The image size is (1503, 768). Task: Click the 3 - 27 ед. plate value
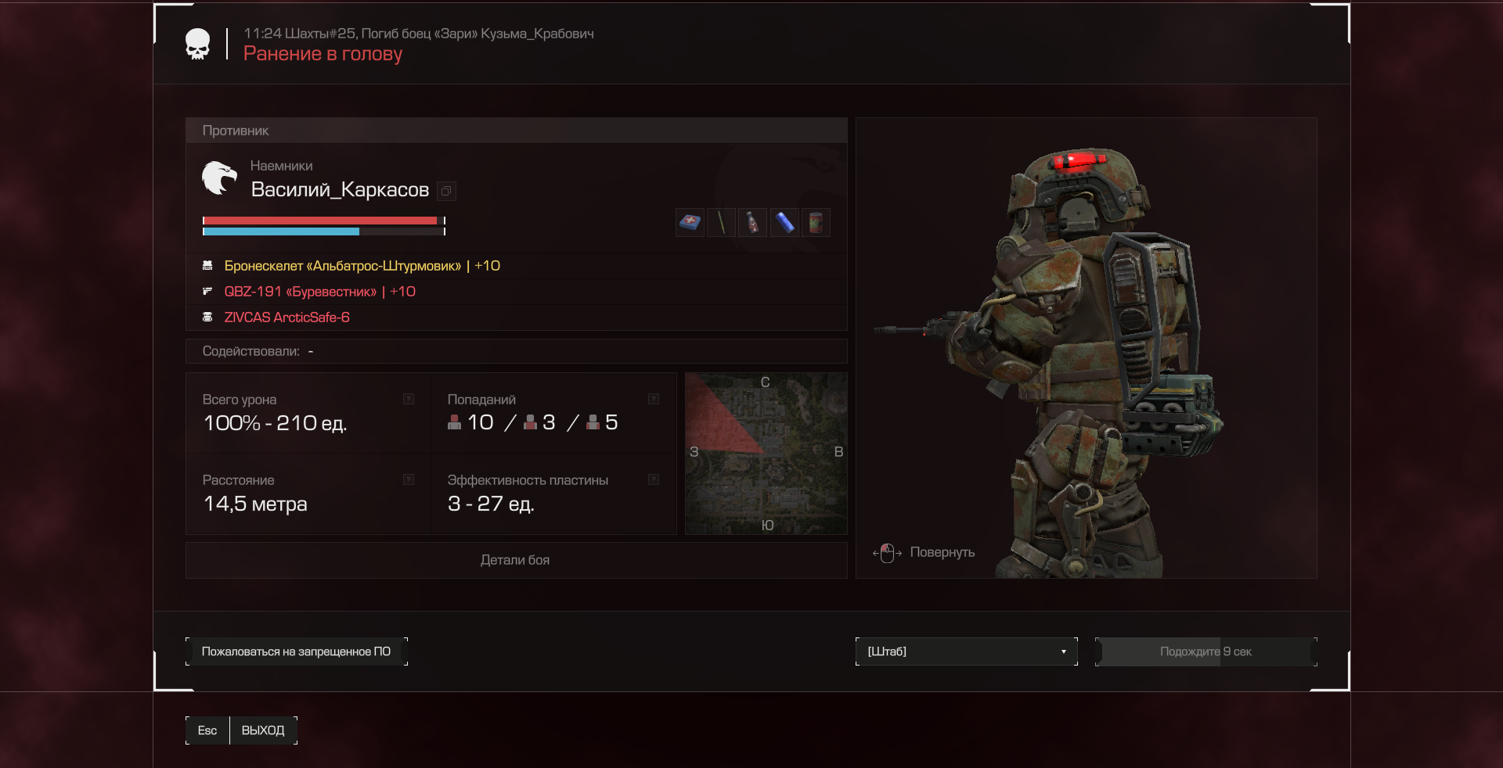point(491,504)
